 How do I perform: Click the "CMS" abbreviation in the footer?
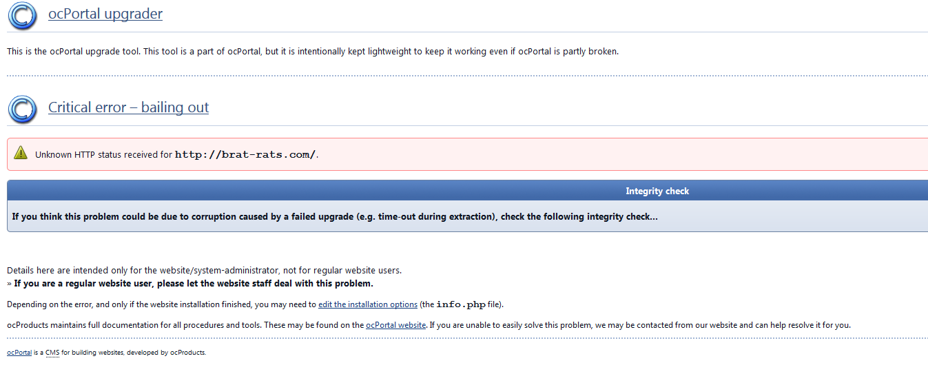tap(52, 353)
